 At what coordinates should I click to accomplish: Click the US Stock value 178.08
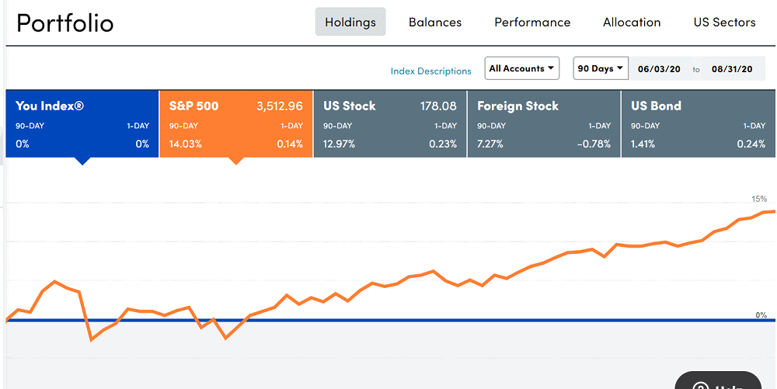pos(438,106)
